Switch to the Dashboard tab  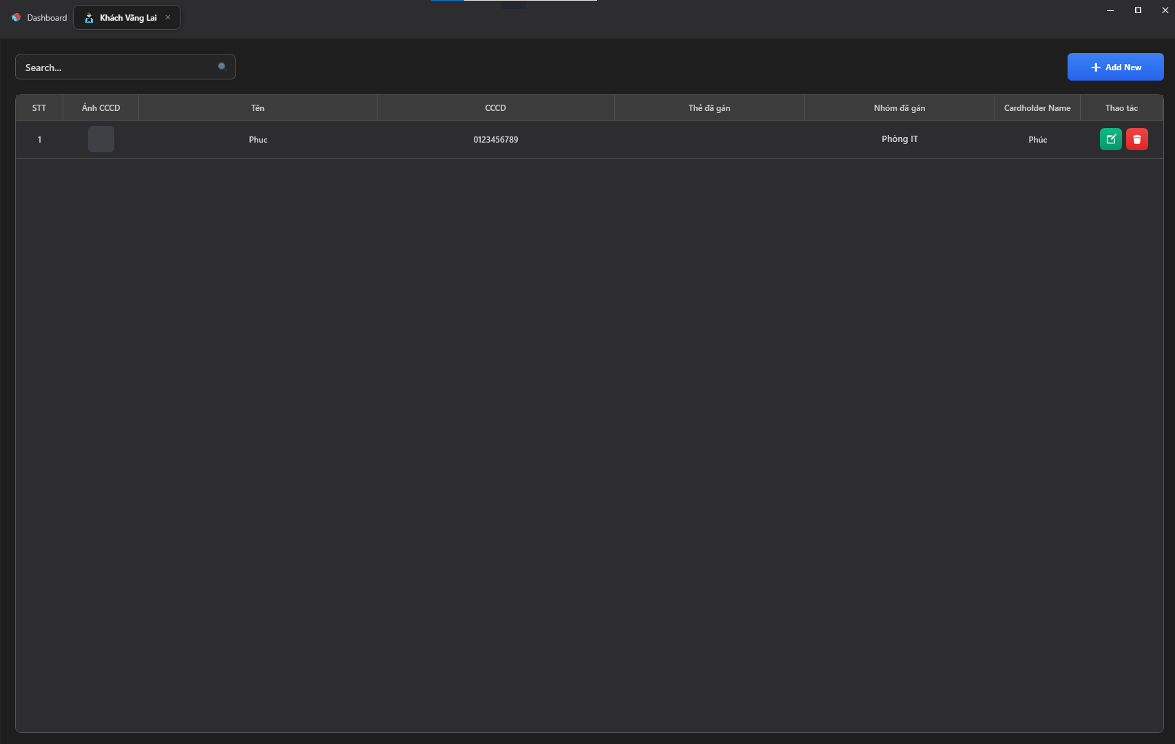click(x=39, y=17)
